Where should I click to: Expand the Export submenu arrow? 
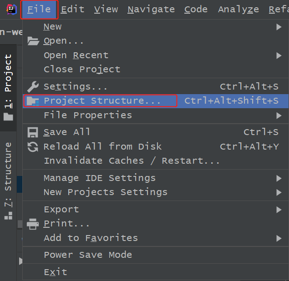279,210
